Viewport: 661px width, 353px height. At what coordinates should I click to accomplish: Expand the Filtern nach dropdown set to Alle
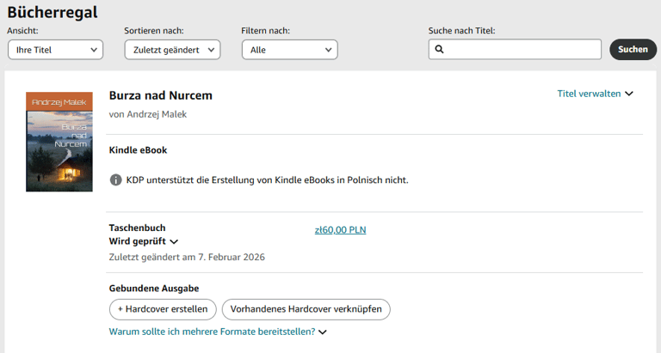click(289, 50)
